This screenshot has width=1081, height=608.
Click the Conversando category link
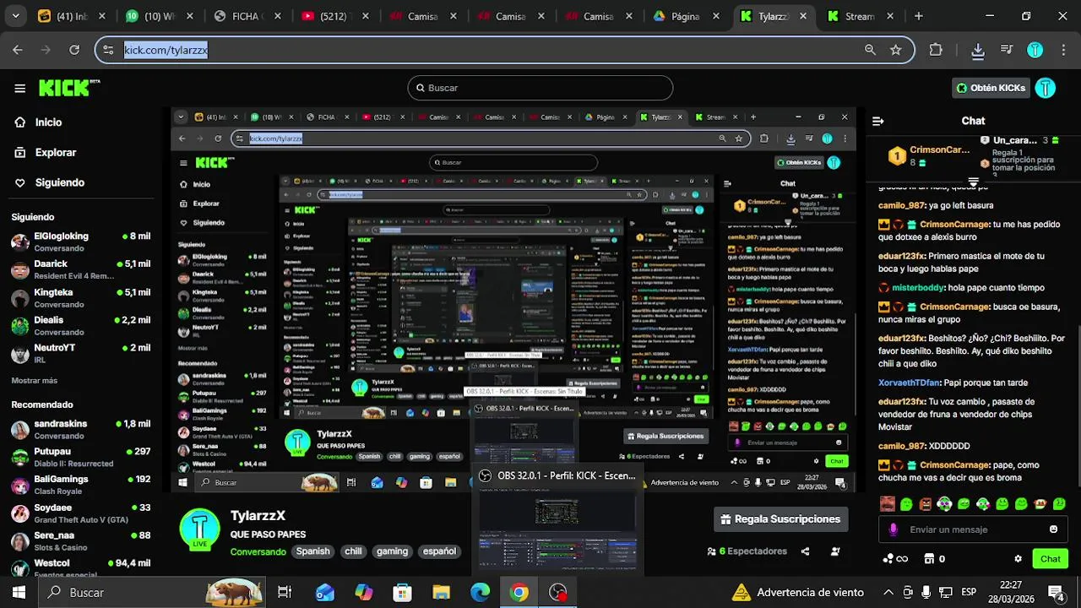pos(258,551)
